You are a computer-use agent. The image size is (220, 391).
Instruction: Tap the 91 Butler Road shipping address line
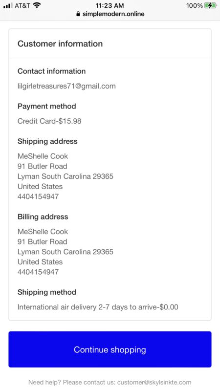[x=43, y=166]
